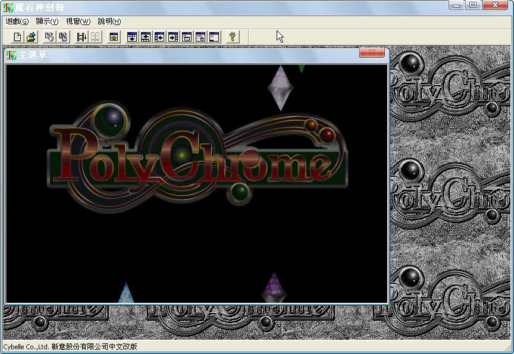Click the film strip toolbar icon

82,37
